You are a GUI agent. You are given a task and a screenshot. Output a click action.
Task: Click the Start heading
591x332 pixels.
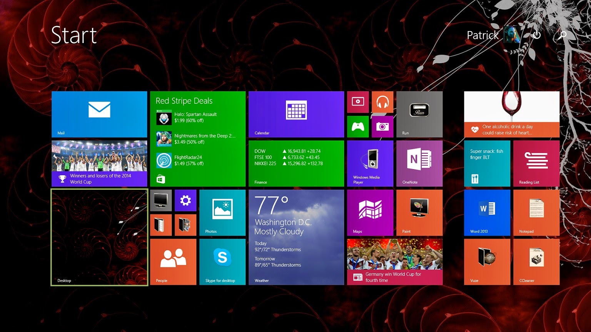74,35
